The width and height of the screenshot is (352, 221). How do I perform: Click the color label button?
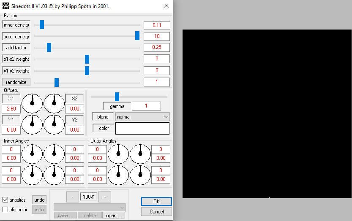click(x=104, y=128)
